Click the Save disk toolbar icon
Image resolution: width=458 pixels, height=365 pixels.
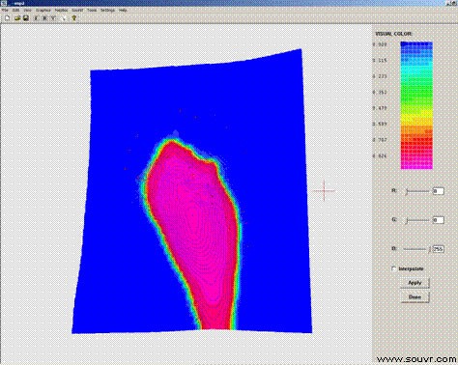click(26, 18)
